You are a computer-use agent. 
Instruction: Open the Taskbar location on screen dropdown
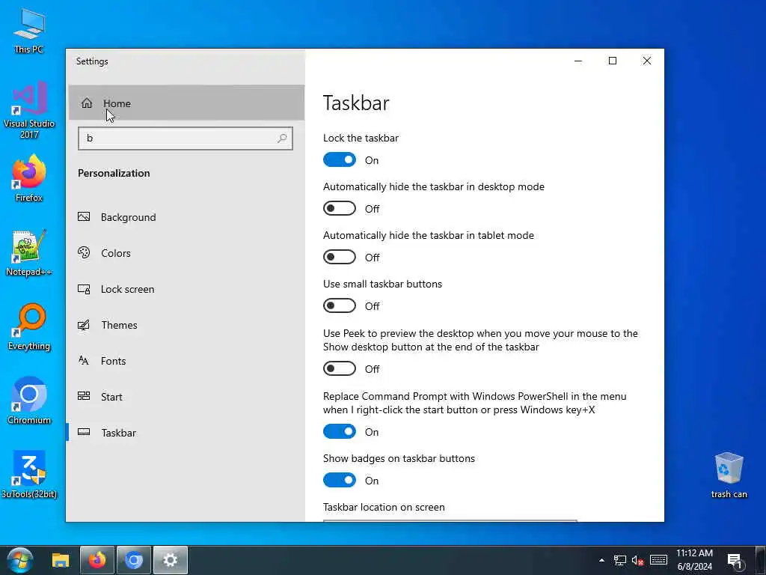tap(450, 521)
